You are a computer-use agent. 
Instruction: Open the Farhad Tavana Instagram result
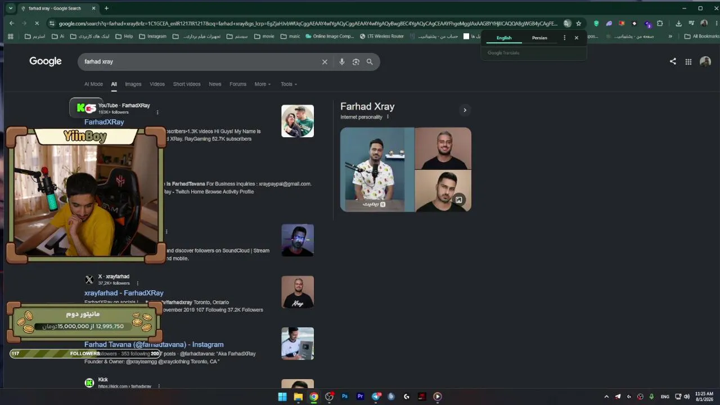click(154, 345)
